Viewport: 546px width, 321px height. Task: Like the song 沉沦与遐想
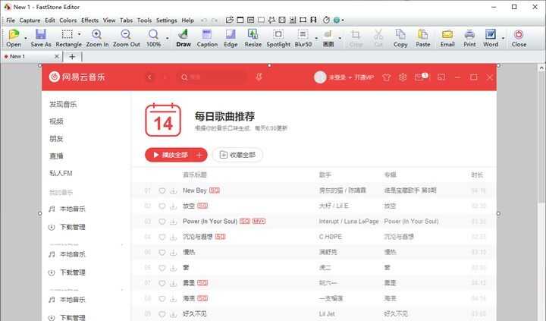pyautogui.click(x=162, y=237)
